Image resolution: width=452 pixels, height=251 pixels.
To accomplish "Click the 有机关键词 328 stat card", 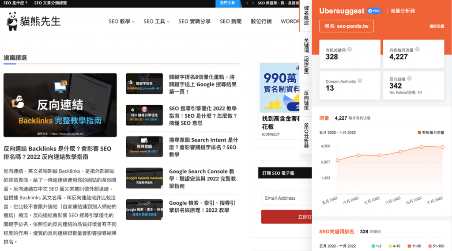I will [x=350, y=54].
